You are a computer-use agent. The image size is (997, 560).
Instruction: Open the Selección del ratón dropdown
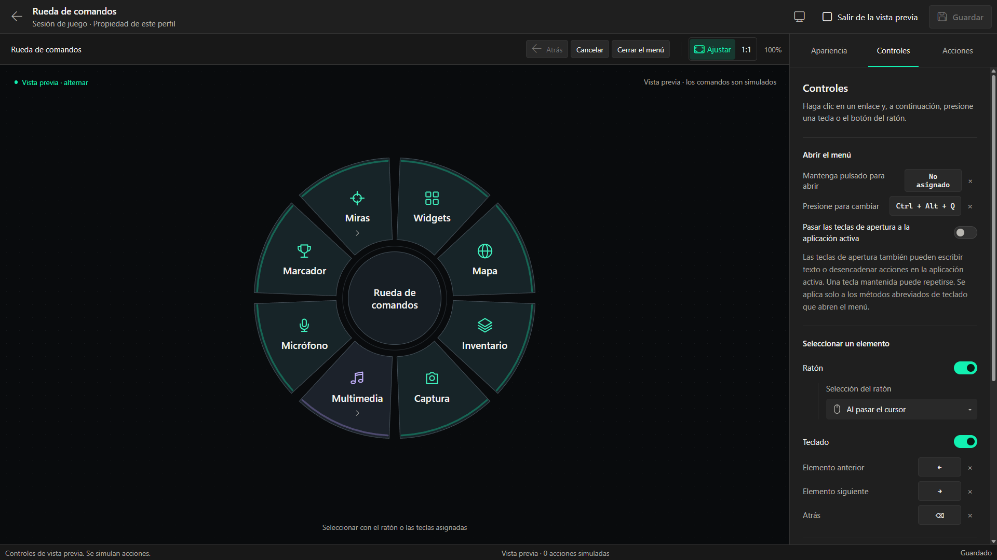coord(901,410)
